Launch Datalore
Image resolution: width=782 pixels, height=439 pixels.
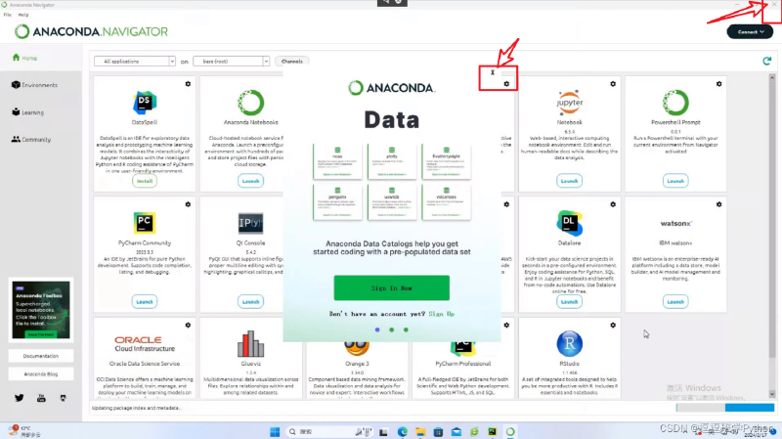(x=569, y=302)
